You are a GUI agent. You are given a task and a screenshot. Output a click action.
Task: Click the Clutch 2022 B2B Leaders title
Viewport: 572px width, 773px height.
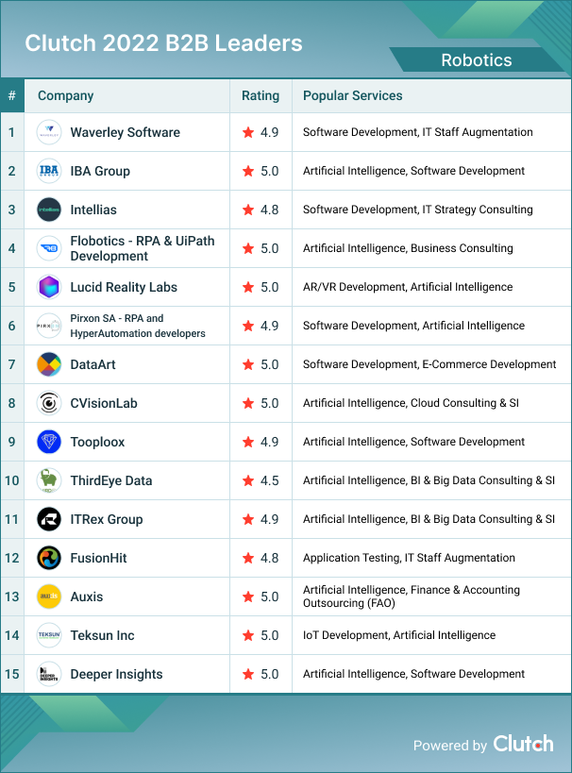[x=163, y=43]
